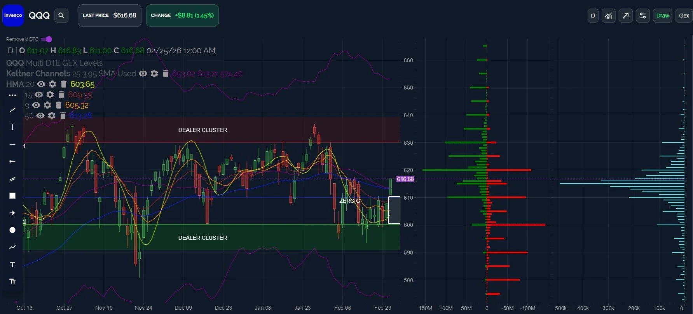Select the horizontal ray tool
This screenshot has width=693, height=314.
12,161
